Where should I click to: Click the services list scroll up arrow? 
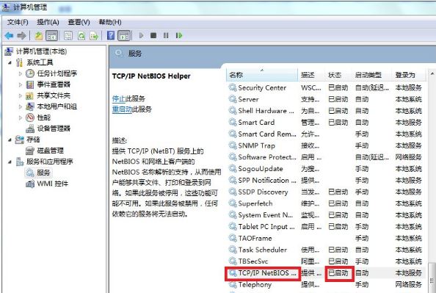tap(432, 74)
